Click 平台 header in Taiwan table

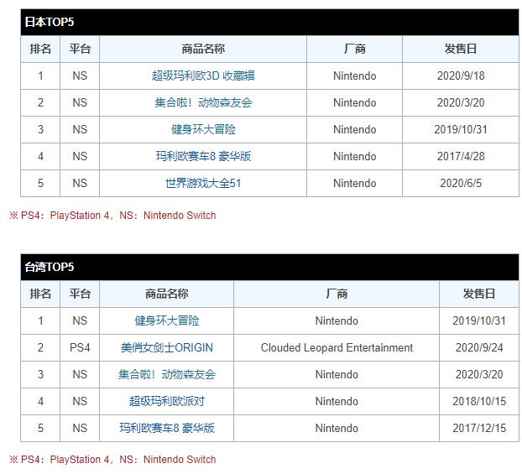pyautogui.click(x=80, y=294)
